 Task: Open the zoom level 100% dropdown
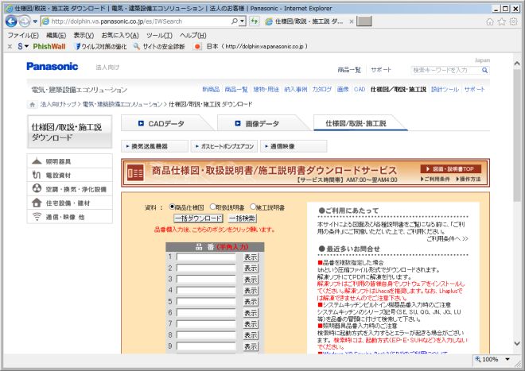[x=508, y=359]
